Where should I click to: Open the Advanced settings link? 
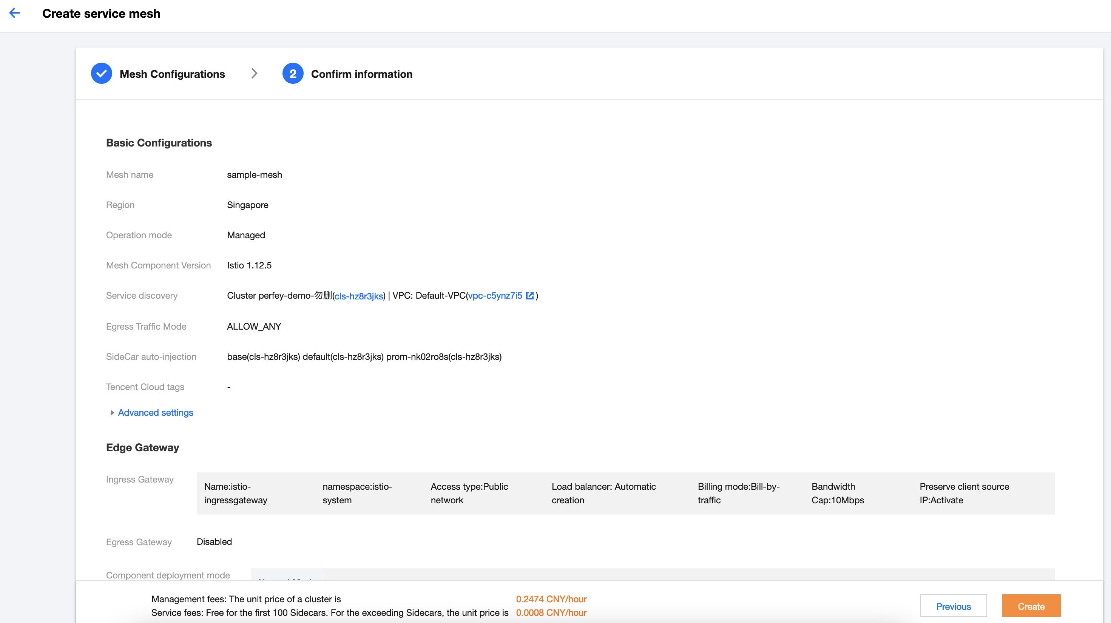coord(155,413)
